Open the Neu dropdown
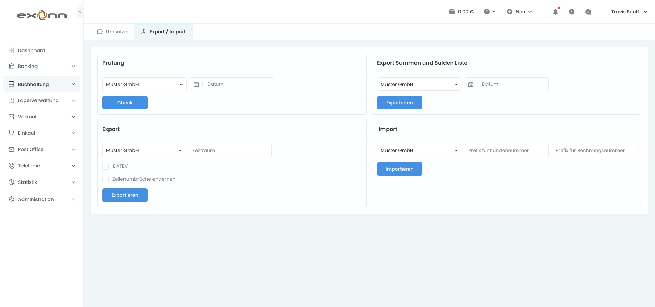The height and width of the screenshot is (307, 655). click(x=519, y=12)
